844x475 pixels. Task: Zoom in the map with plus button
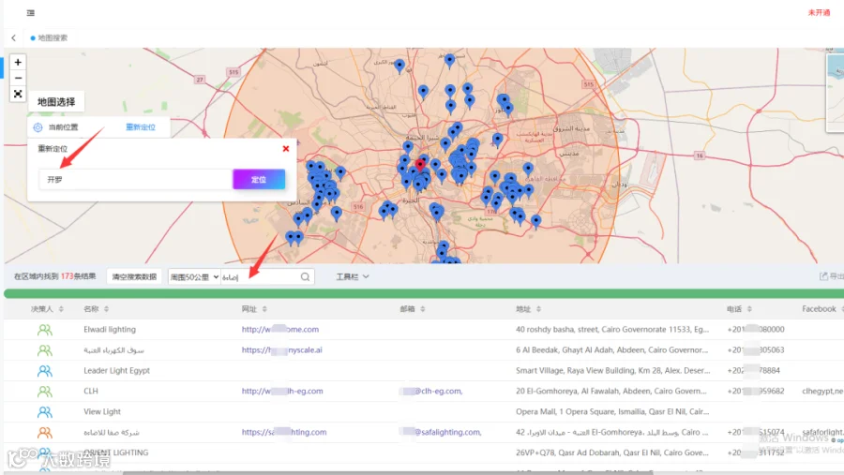tap(18, 63)
